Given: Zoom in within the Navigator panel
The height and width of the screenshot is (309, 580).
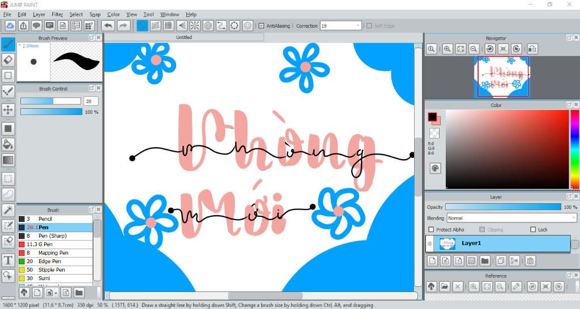Looking at the screenshot, I should coord(447,49).
